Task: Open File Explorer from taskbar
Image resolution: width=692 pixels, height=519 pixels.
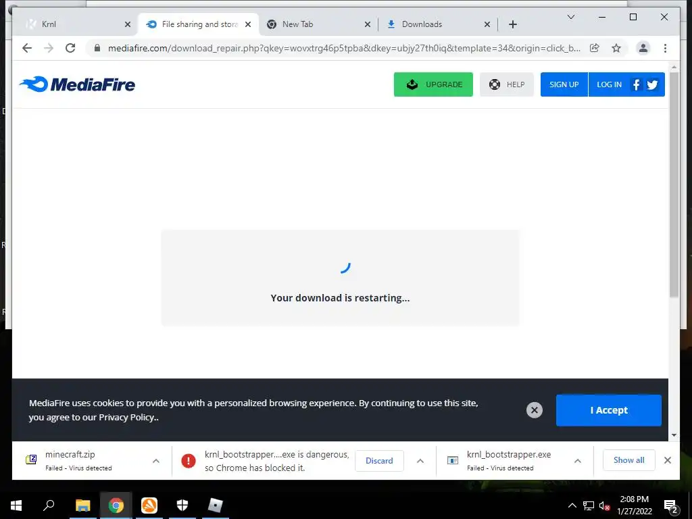Action: (x=82, y=505)
